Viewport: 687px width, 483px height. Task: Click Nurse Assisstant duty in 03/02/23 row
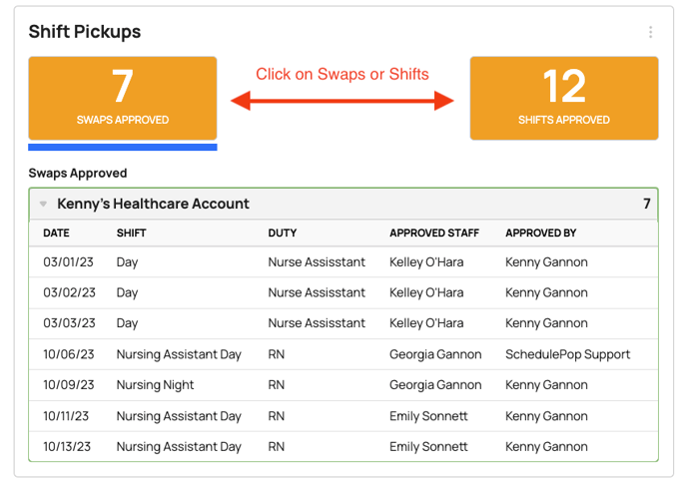click(317, 292)
